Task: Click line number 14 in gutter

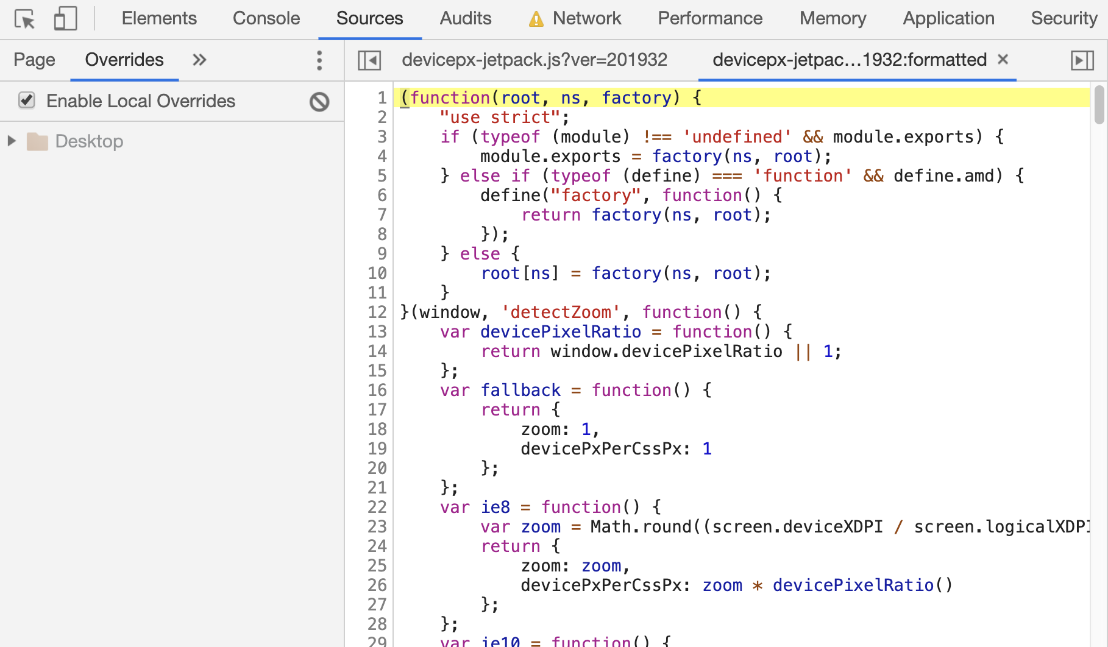Action: [377, 352]
